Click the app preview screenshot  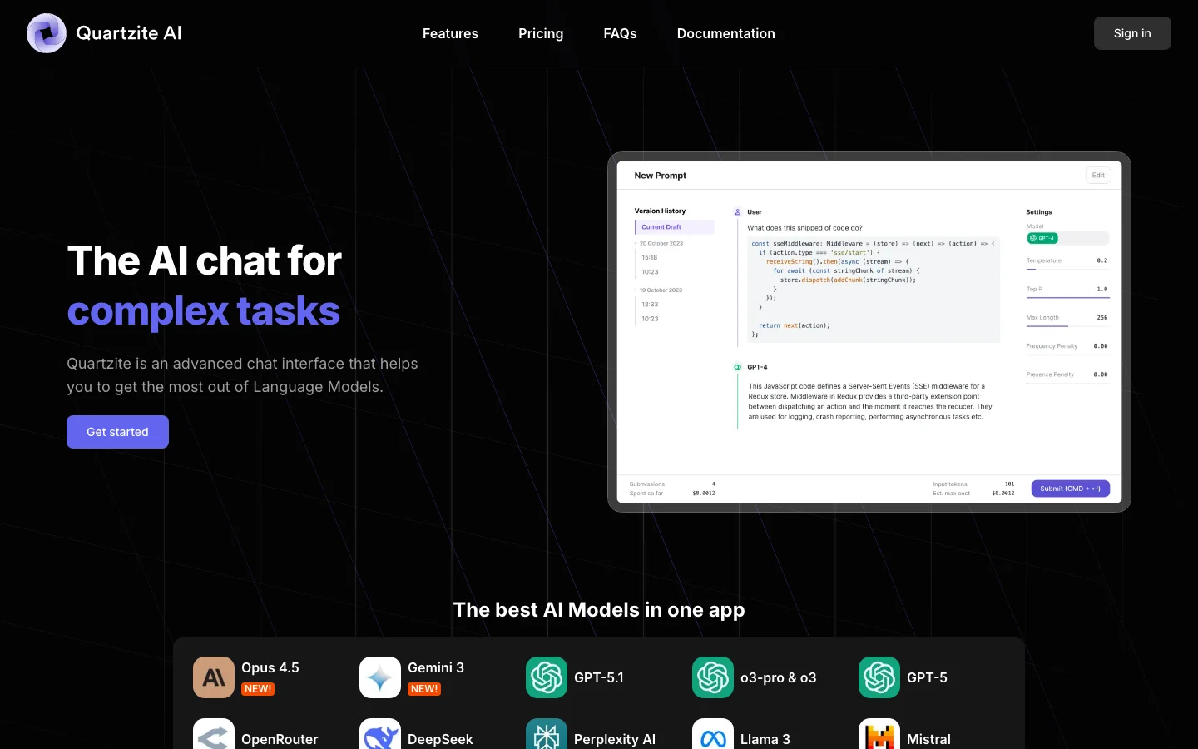pyautogui.click(x=869, y=332)
